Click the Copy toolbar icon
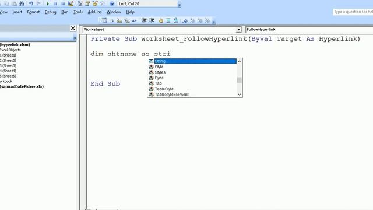The height and width of the screenshot is (210, 373). click(x=6, y=4)
